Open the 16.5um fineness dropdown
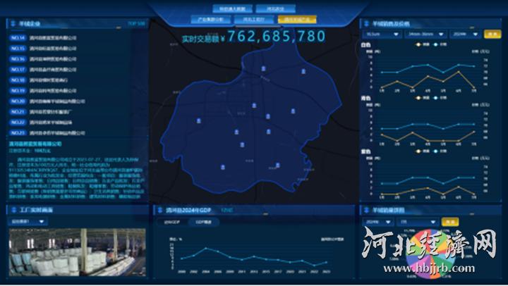 pyautogui.click(x=381, y=34)
